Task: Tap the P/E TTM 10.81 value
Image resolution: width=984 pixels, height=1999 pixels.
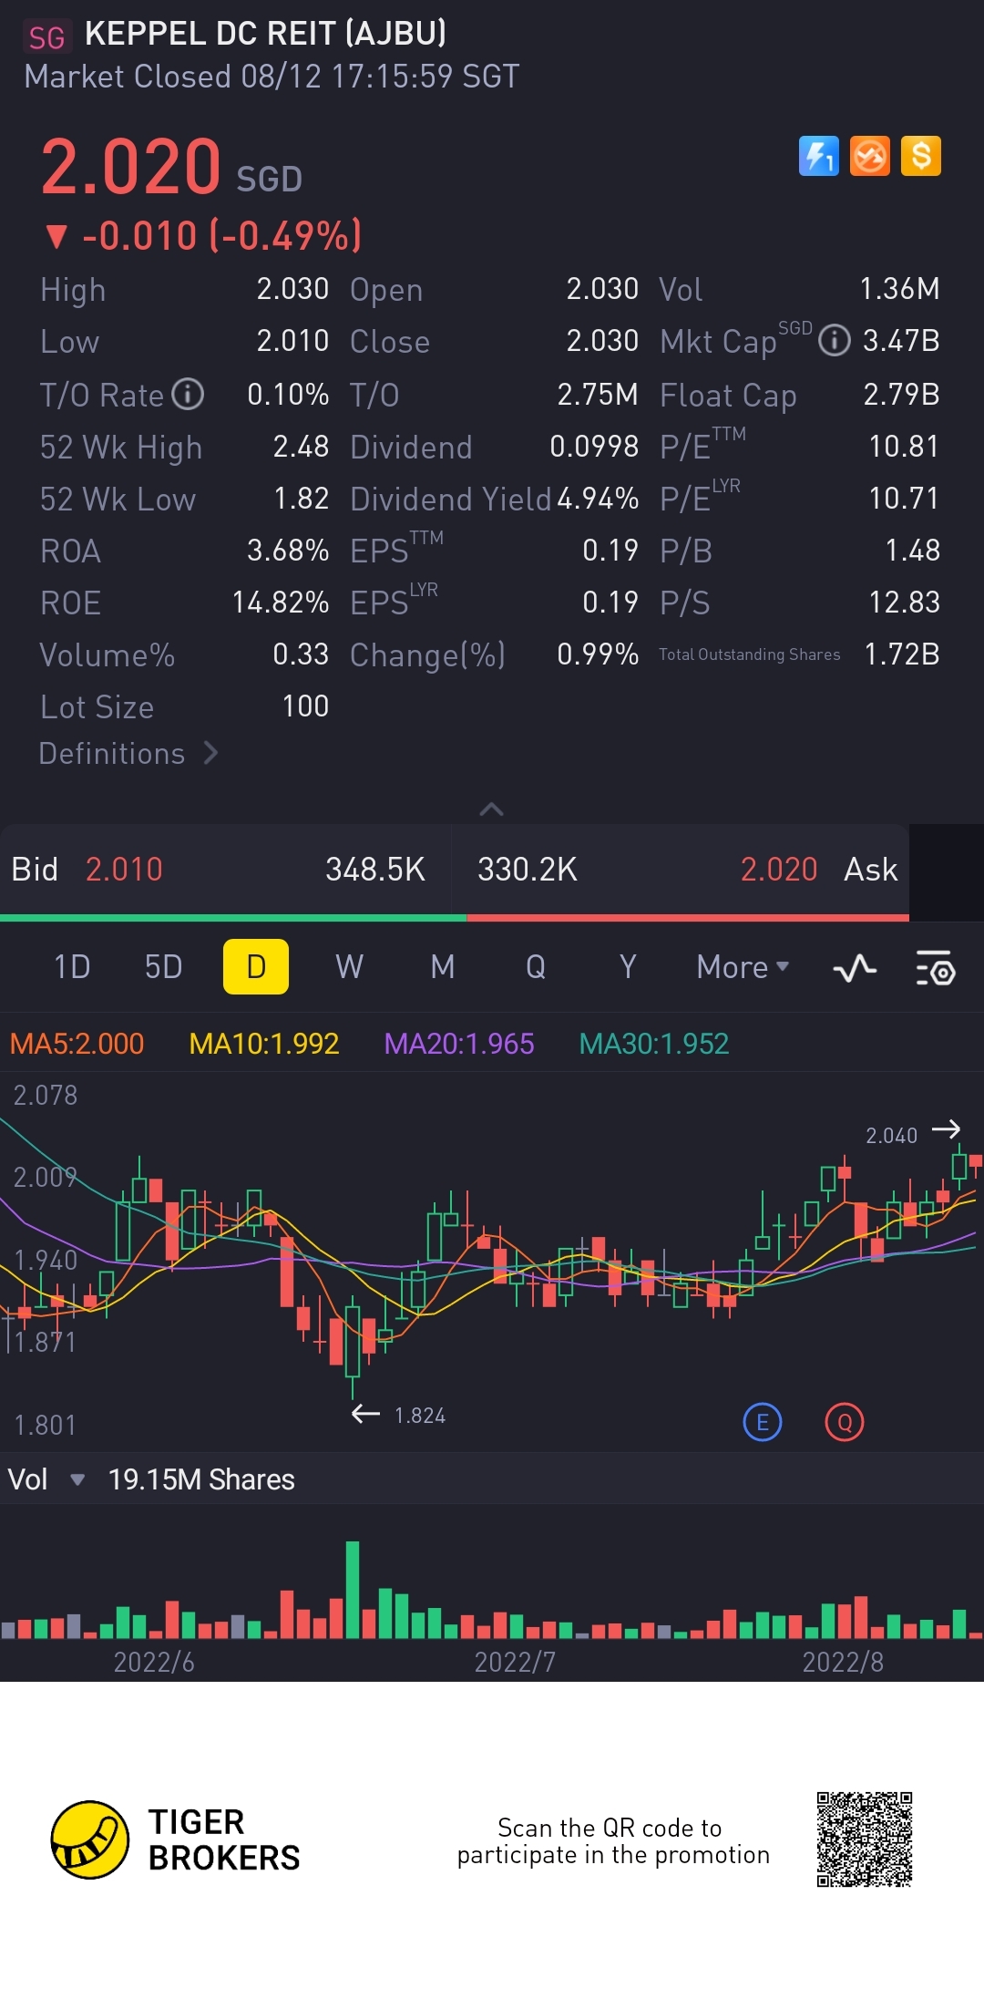Action: click(904, 447)
